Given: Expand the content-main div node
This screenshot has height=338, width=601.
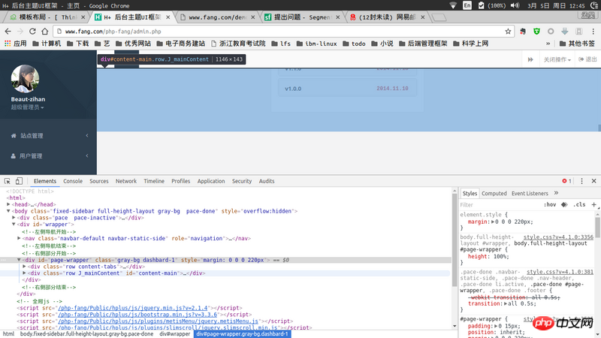Looking at the screenshot, I should tap(25, 273).
